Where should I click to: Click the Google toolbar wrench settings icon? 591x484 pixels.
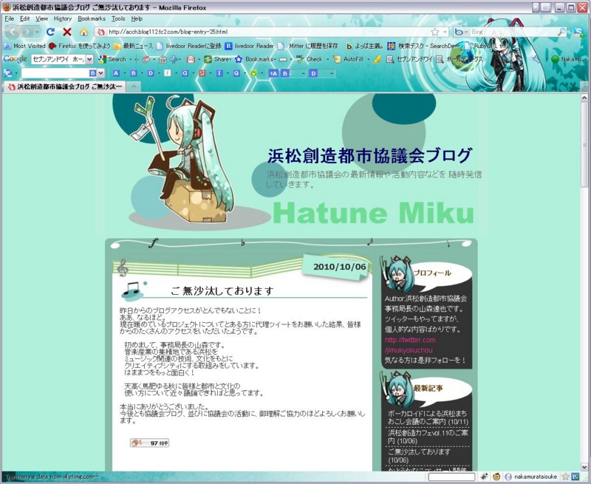tap(536, 59)
